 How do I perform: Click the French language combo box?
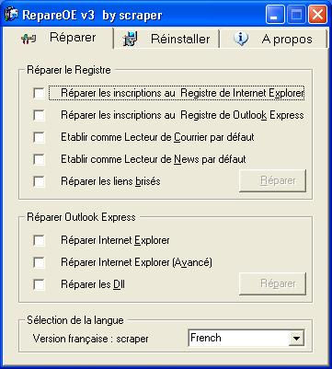coord(246,339)
